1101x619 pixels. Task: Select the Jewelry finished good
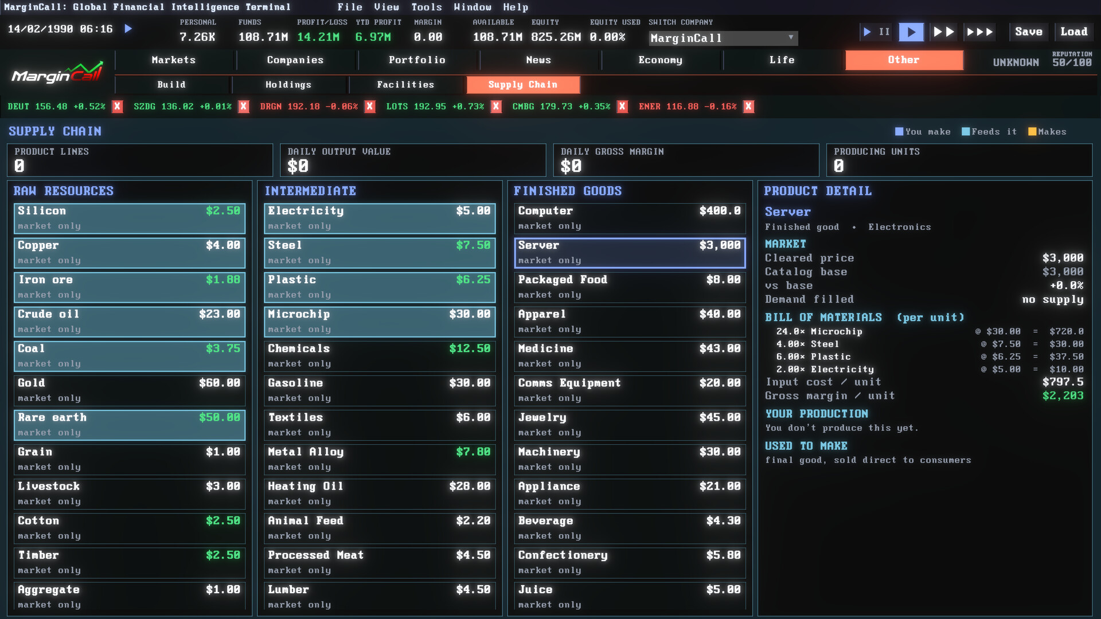pos(630,425)
